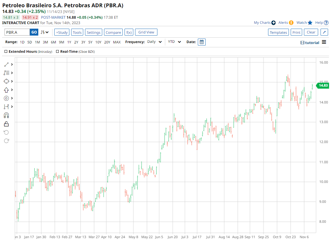Activate the magnet snap tool
332x246 pixels.
tap(6, 115)
